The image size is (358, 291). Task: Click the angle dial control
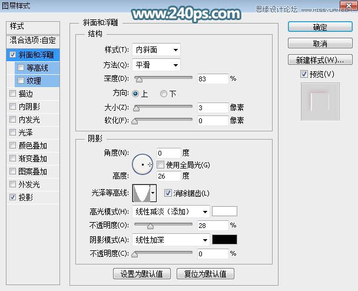142,164
